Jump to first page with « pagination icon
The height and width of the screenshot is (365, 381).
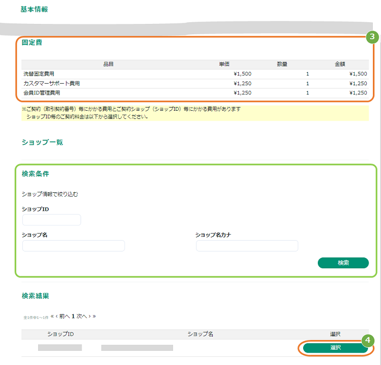click(x=52, y=316)
